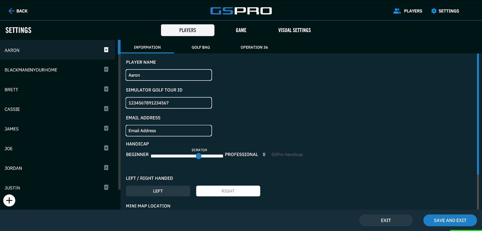
Task: Delete player James with trash icon
Action: click(106, 128)
